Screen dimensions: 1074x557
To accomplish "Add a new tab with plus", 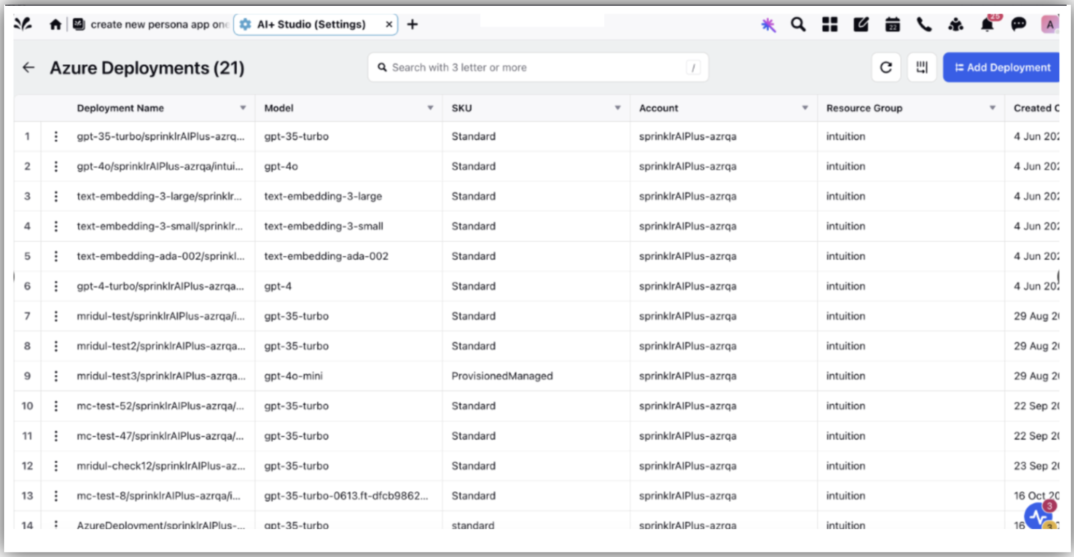I will [x=413, y=24].
